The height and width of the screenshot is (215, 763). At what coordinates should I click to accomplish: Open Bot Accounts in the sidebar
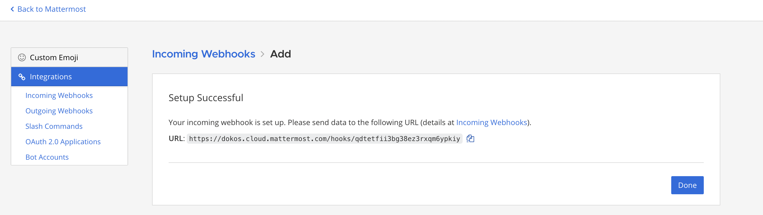47,157
